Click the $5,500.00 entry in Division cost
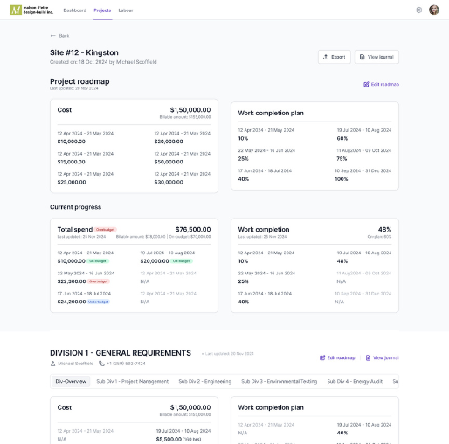Image resolution: width=449 pixels, height=444 pixels. click(x=169, y=439)
